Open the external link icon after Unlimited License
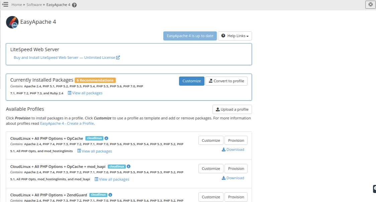Screen dimensions: 376x202 coord(118,58)
